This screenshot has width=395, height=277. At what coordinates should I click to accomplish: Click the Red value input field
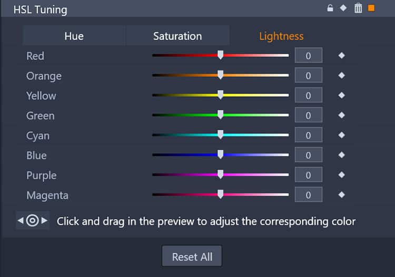[x=309, y=55]
